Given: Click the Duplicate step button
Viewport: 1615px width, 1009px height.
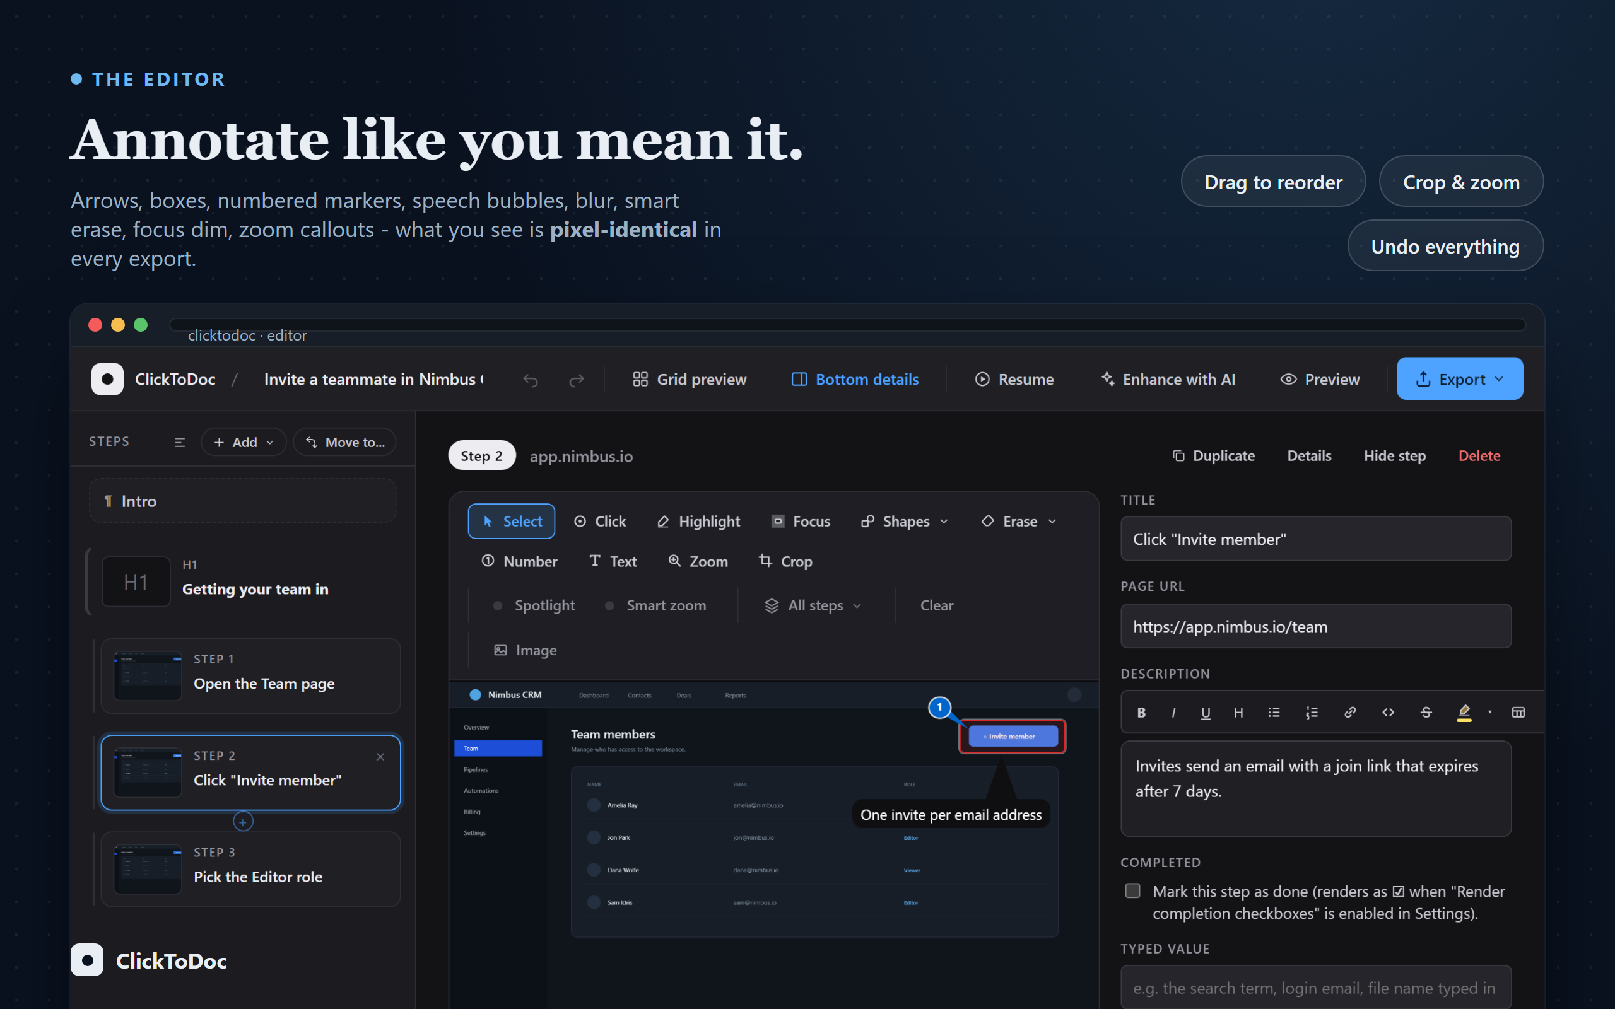Looking at the screenshot, I should tap(1213, 456).
